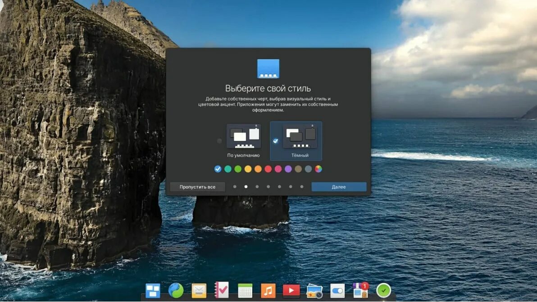Click the По умолчанию label text
Viewport: 537px width, 302px height.
coord(244,155)
